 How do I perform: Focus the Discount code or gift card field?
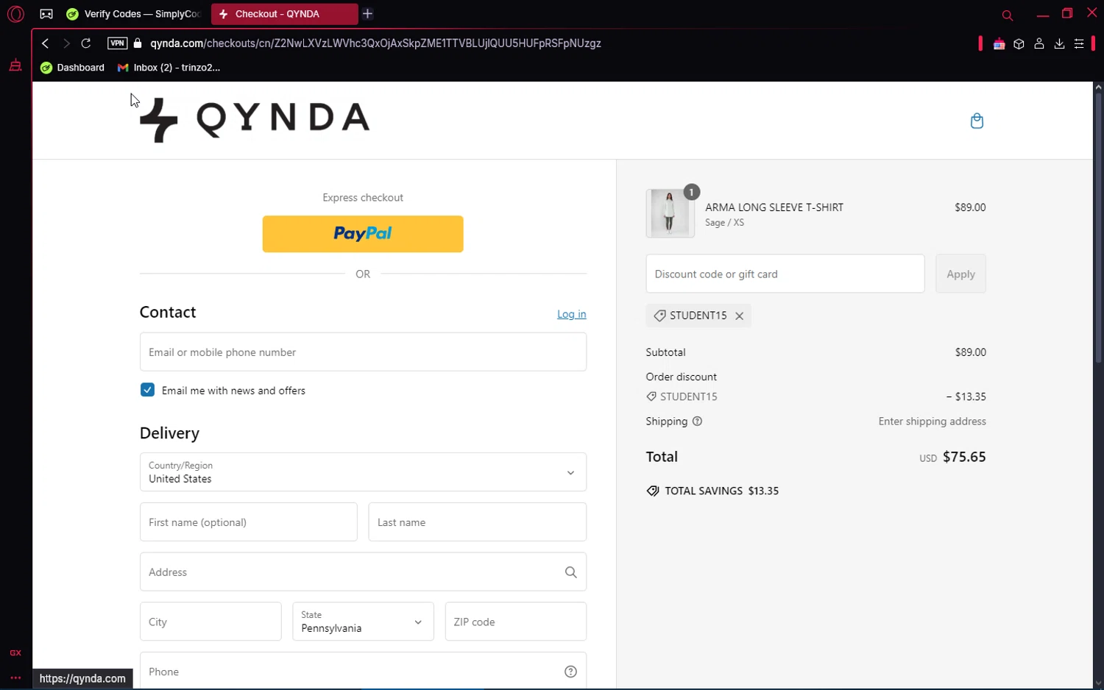(x=785, y=274)
